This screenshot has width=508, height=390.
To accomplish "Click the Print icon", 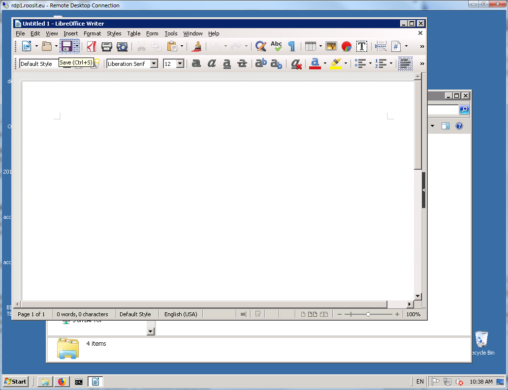I will pyautogui.click(x=107, y=47).
